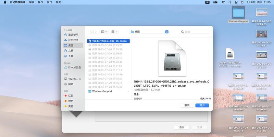Click file 截屏 2023-07-20 21.29.23 in list
The height and width of the screenshot is (137, 274).
click(x=108, y=45)
